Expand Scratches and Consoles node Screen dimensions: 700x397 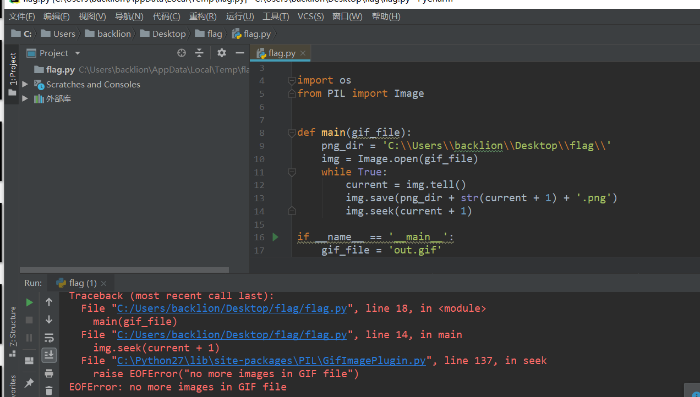25,84
